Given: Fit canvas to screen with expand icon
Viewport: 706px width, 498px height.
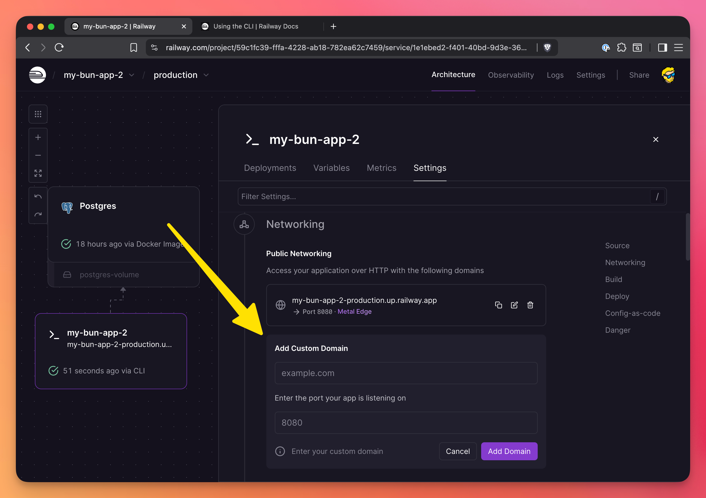Looking at the screenshot, I should click(38, 173).
